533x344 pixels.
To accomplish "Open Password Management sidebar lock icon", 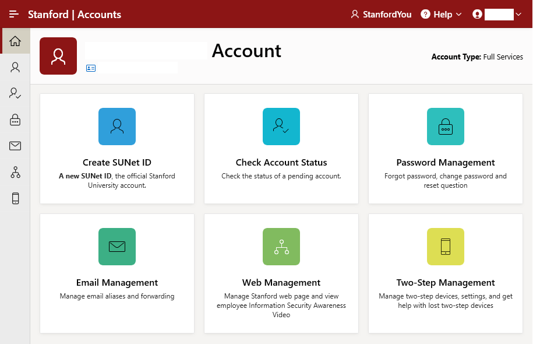I will pyautogui.click(x=15, y=120).
